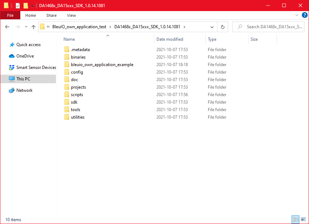Click the Properties quick access toolbar icon

(x=18, y=5)
